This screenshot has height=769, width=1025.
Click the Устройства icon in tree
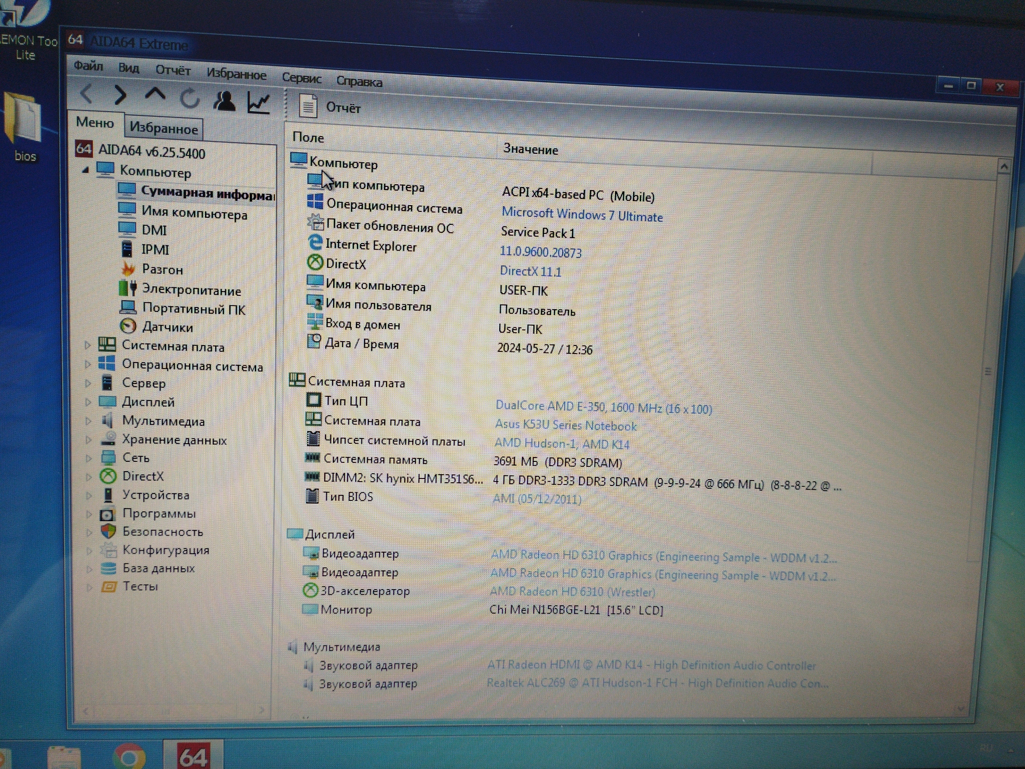[108, 495]
